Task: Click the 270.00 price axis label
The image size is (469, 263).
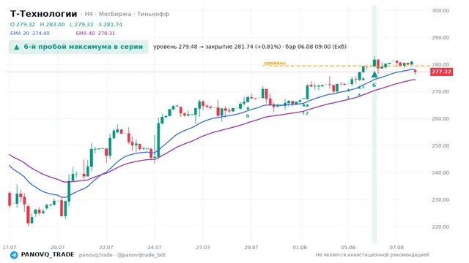Action: point(440,91)
